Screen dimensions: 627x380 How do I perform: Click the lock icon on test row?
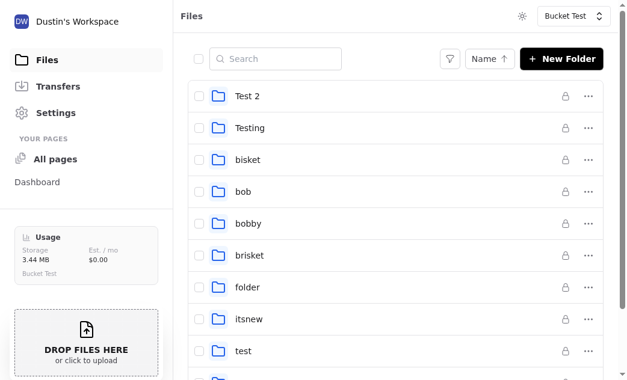point(566,351)
